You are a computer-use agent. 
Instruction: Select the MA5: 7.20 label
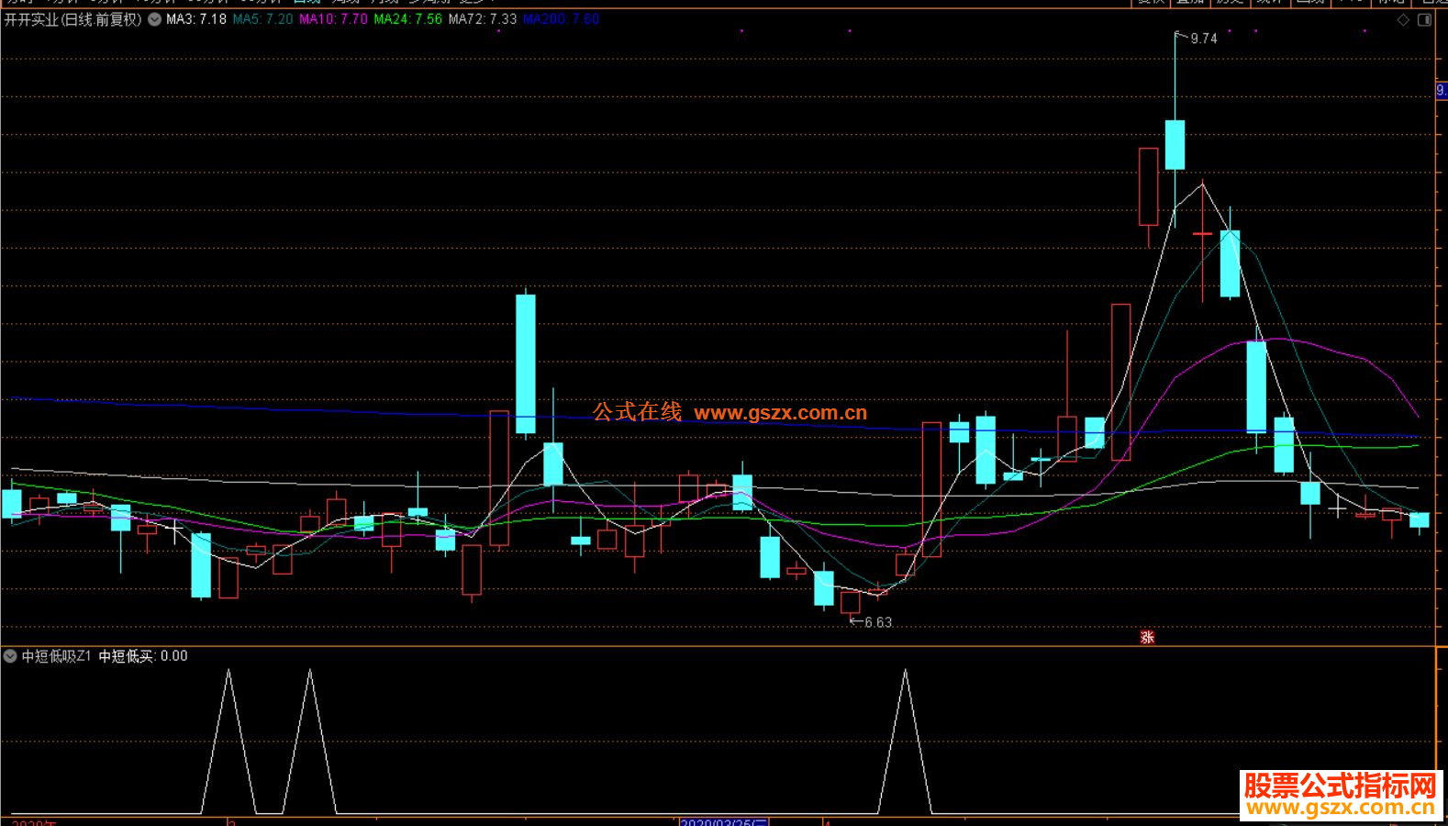pyautogui.click(x=263, y=19)
